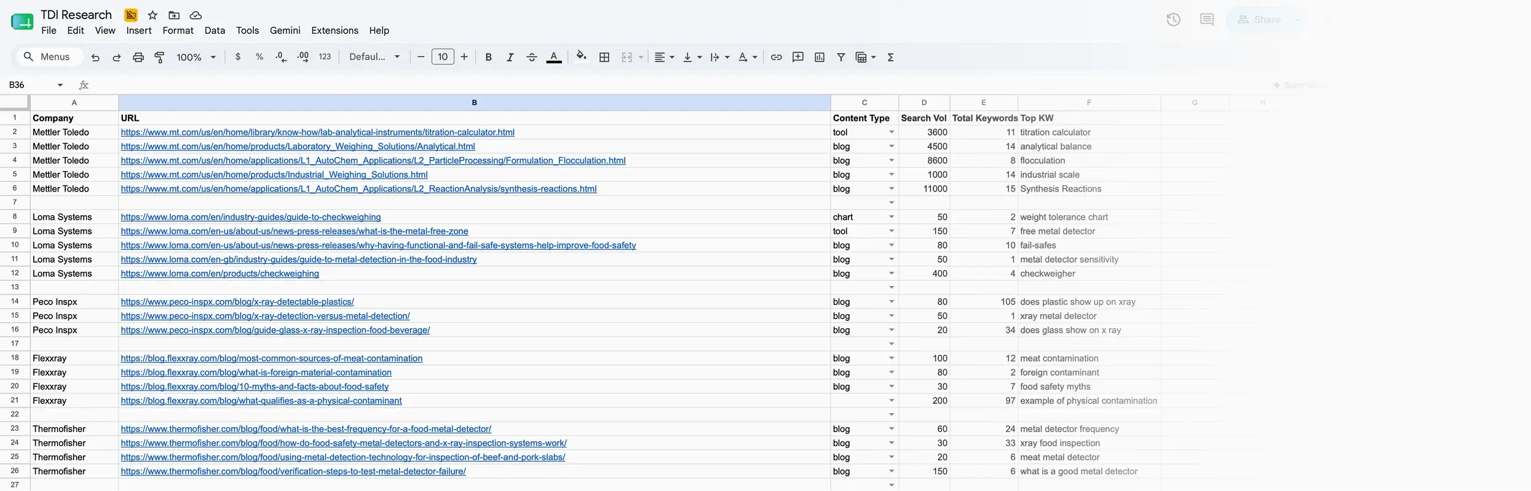
Task: Open the titration-calculator.html link
Action: point(317,133)
